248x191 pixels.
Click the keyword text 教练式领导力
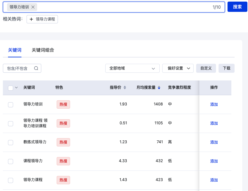pyautogui.click(x=35, y=142)
